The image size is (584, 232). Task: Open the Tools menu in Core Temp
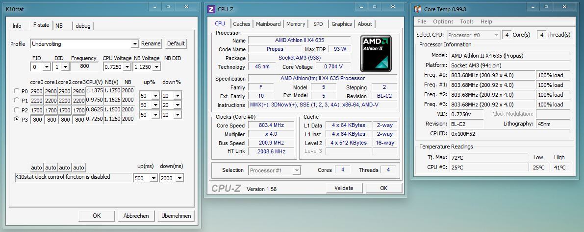pos(467,21)
